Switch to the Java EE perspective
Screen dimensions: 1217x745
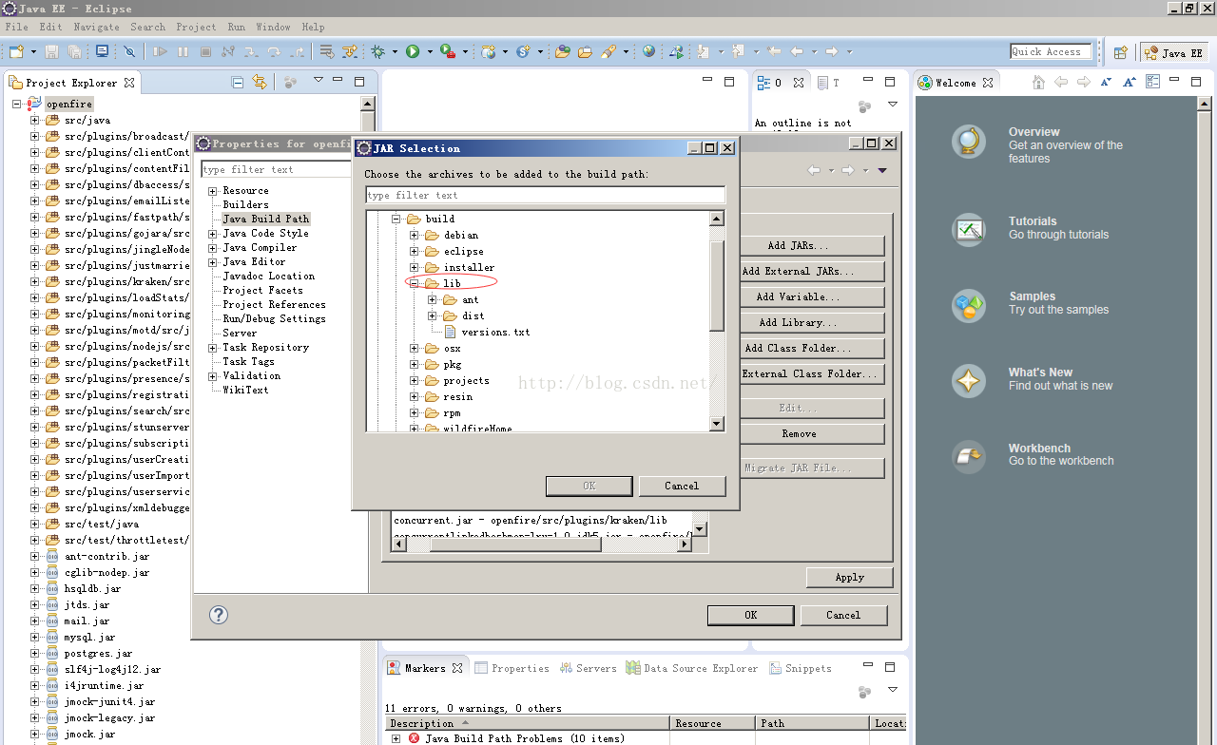1176,52
